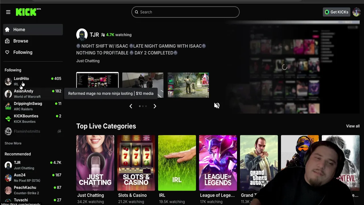
Task: Click KICKBounties channel name
Action: click(26, 116)
